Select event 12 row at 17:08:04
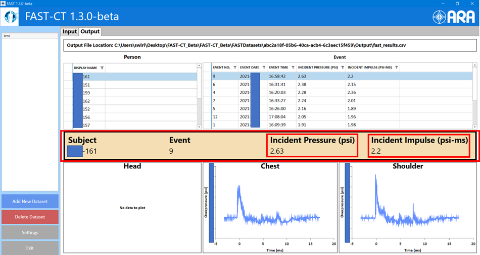 pyautogui.click(x=278, y=116)
